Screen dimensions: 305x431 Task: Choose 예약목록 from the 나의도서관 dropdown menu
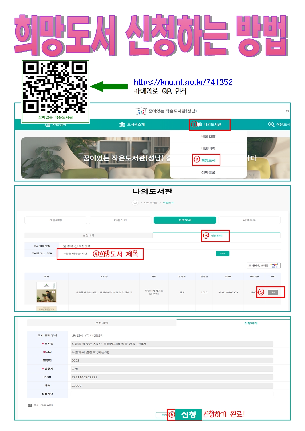point(208,173)
